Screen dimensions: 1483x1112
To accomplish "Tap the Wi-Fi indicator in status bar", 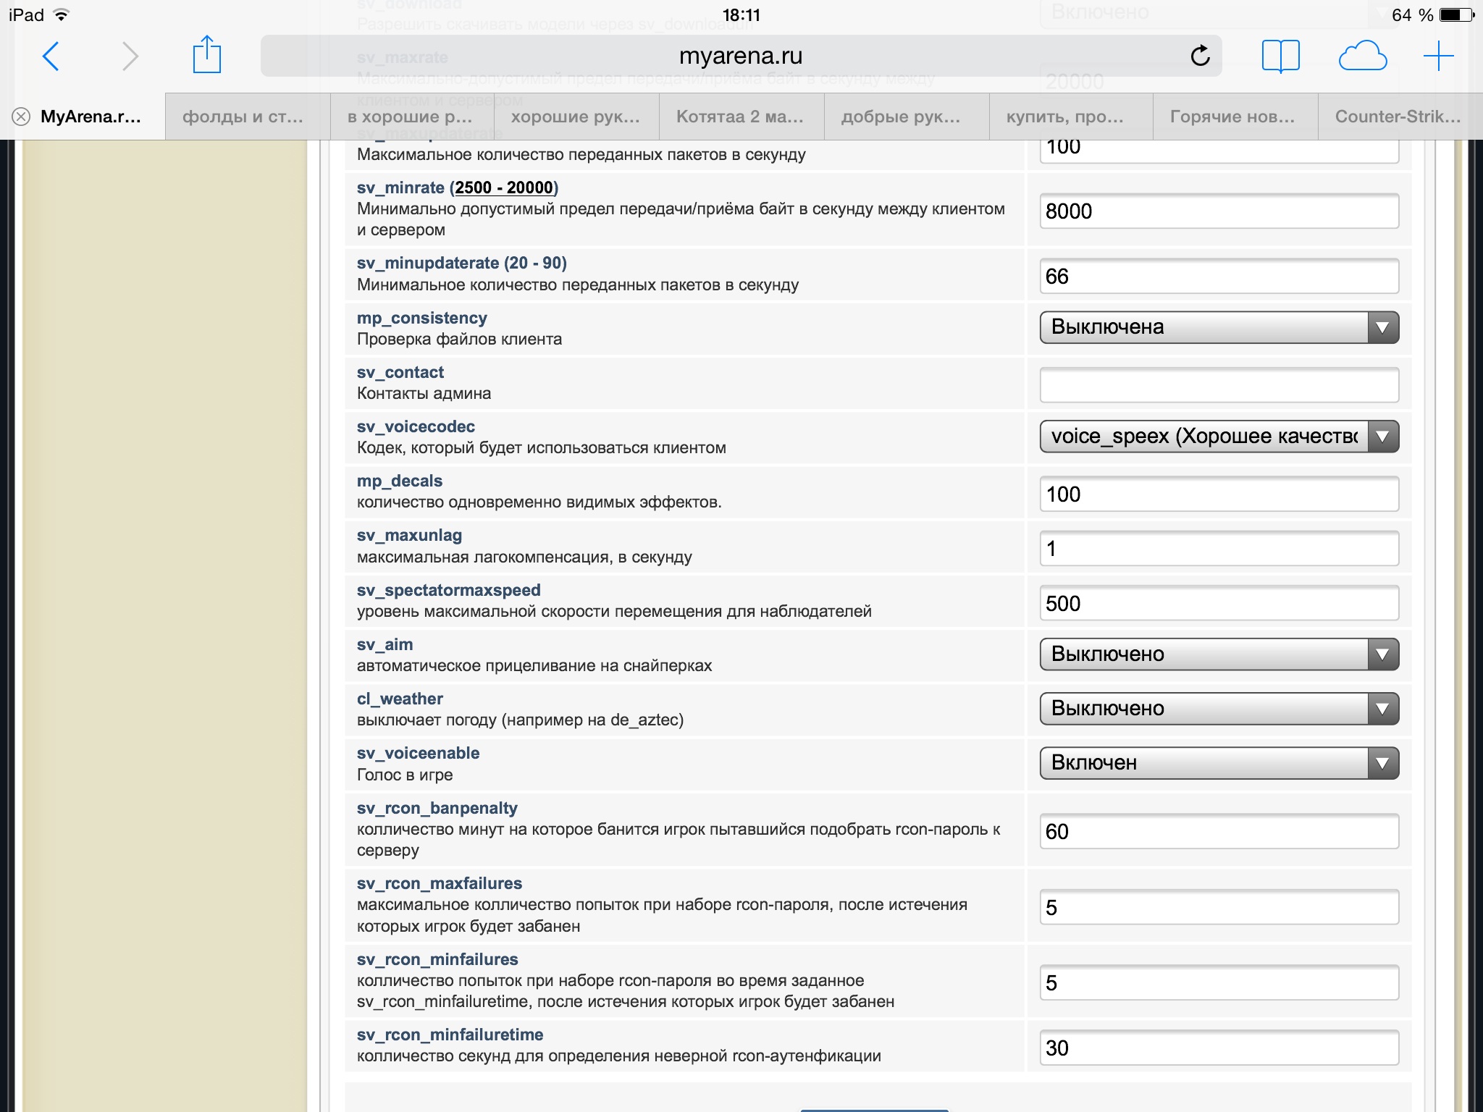I will (62, 14).
